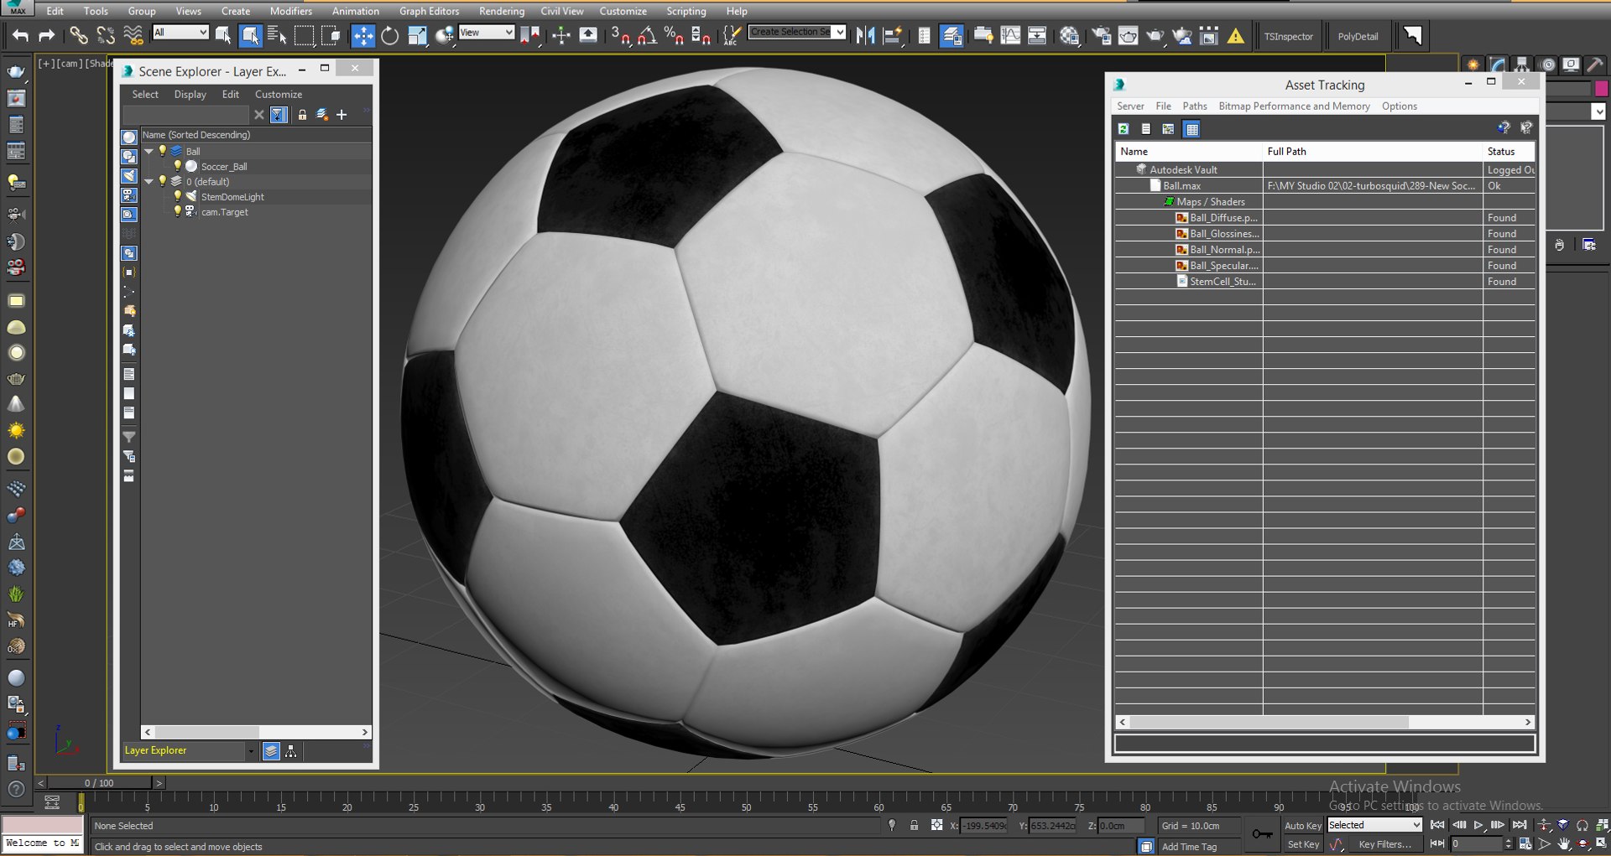Jump to the start frame
This screenshot has width=1611, height=856.
(x=1437, y=825)
